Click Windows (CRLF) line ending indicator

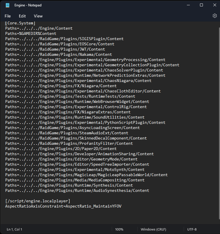click(x=153, y=229)
